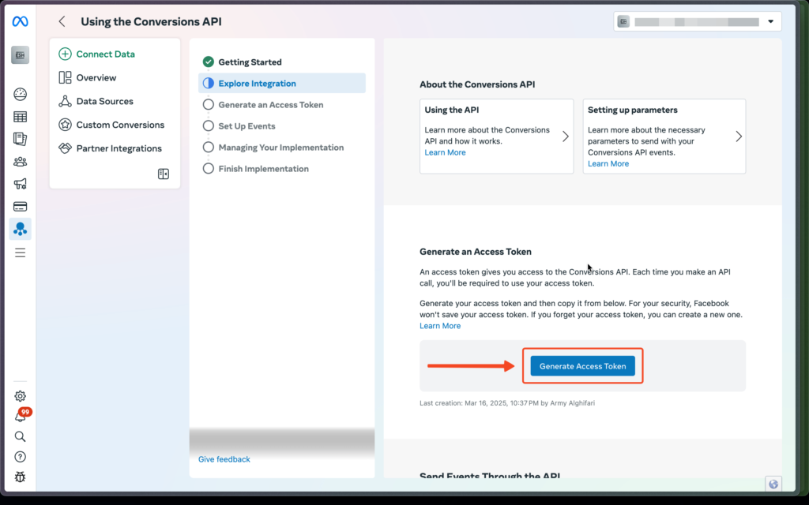Open the megaphone ads icon
Screen dimensions: 809x505
(21, 184)
